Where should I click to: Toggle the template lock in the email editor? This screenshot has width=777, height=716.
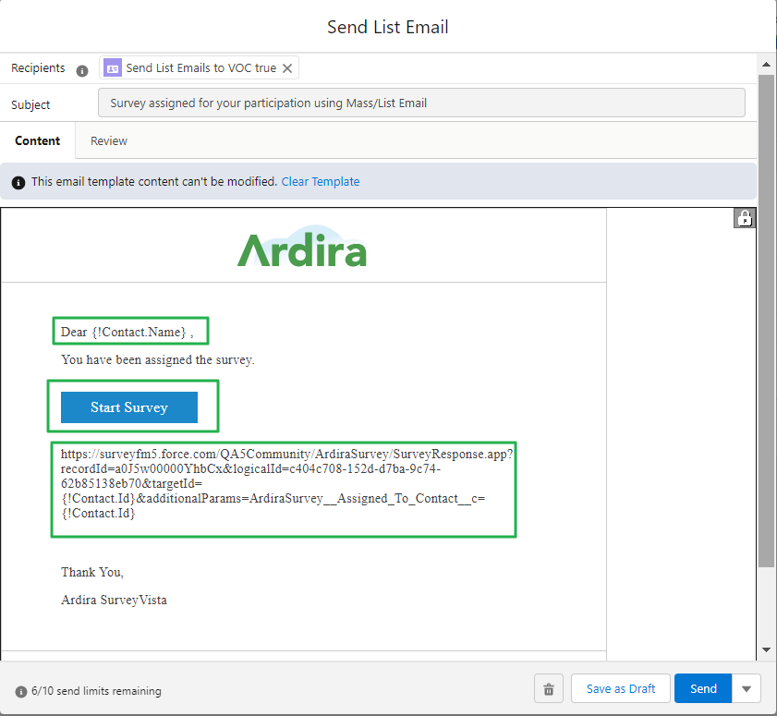tap(745, 218)
